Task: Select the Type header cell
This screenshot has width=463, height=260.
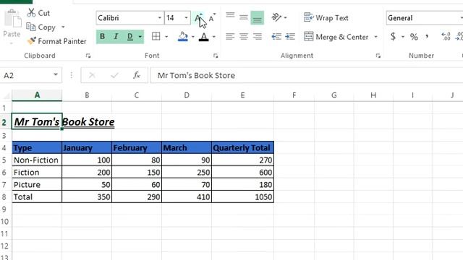Action: [37, 147]
